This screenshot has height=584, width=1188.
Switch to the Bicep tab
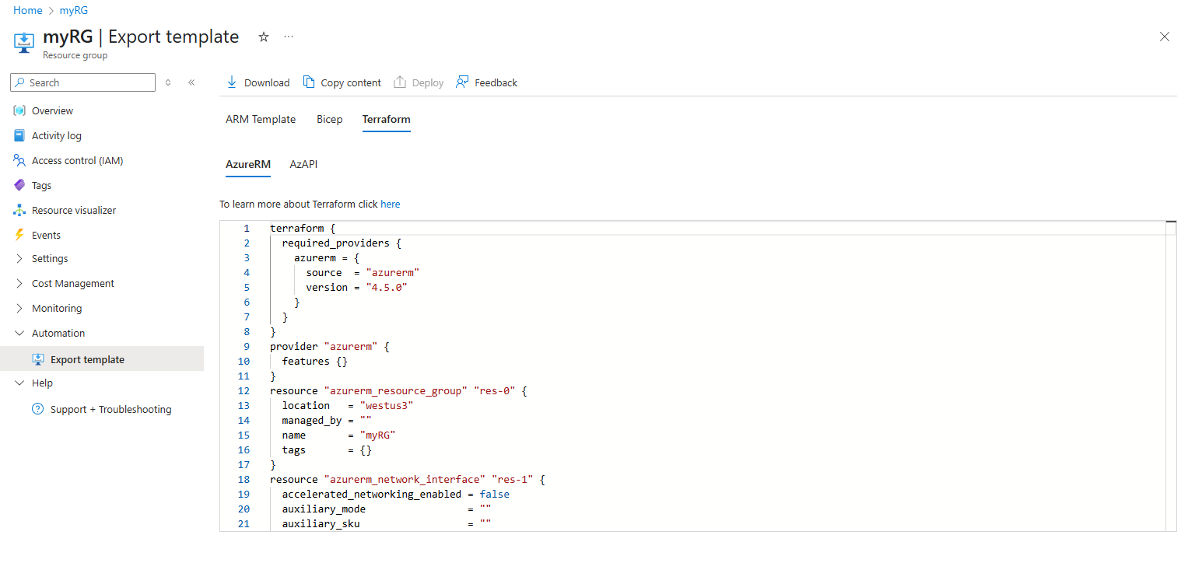tap(329, 119)
